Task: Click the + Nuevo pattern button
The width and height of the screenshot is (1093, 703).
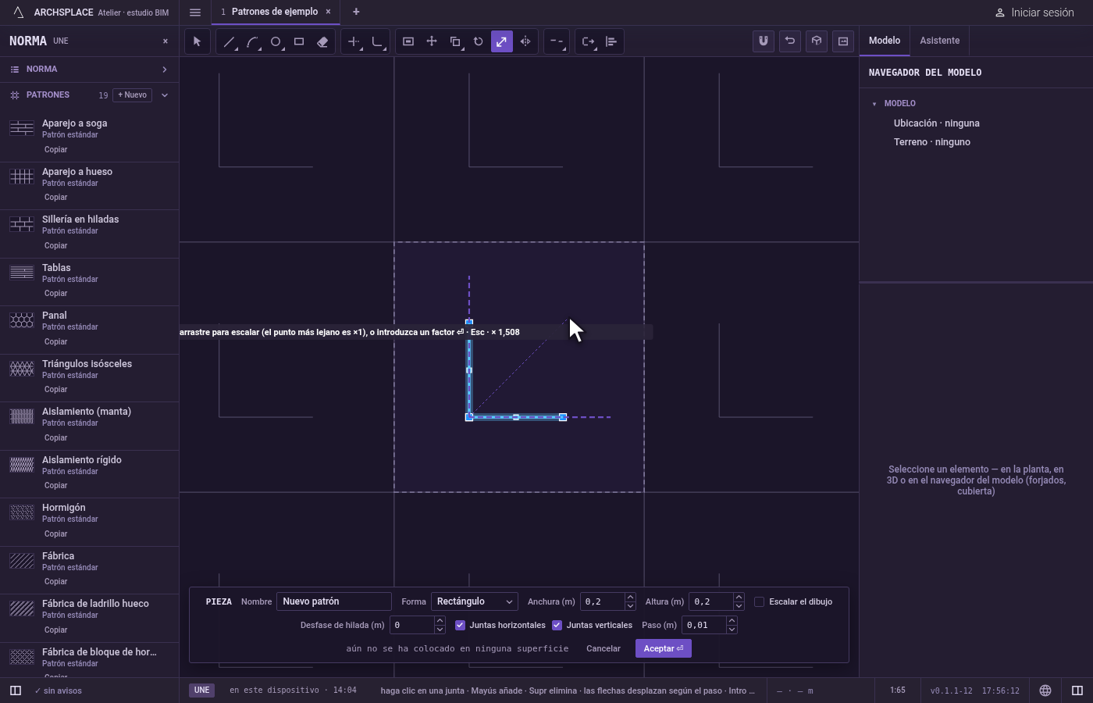Action: [x=133, y=95]
